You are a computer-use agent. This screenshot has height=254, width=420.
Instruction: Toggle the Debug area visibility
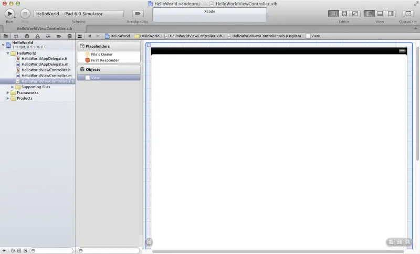pyautogui.click(x=380, y=13)
